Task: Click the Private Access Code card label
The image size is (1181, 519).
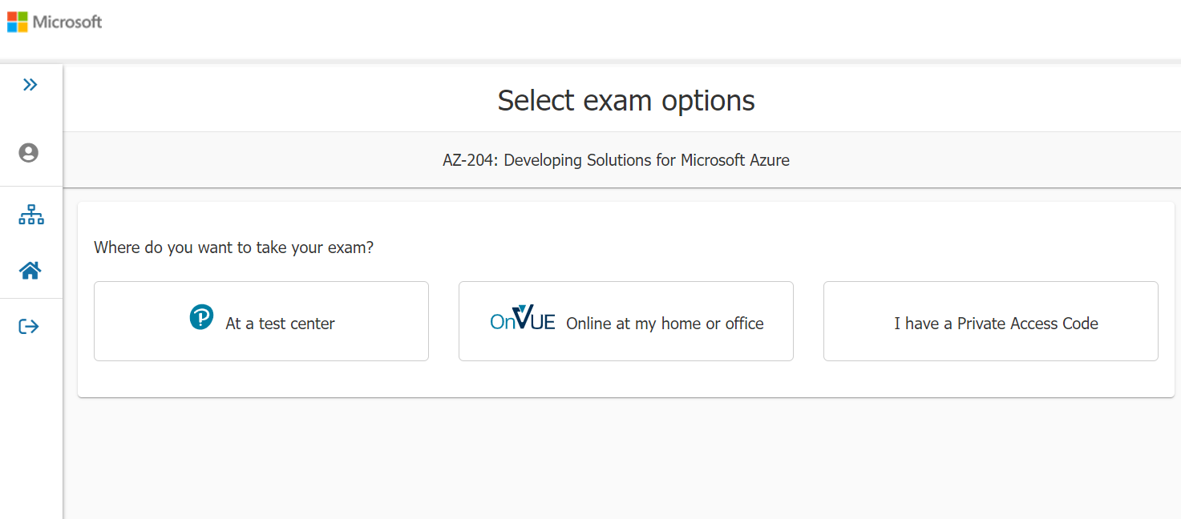Action: [x=996, y=324]
